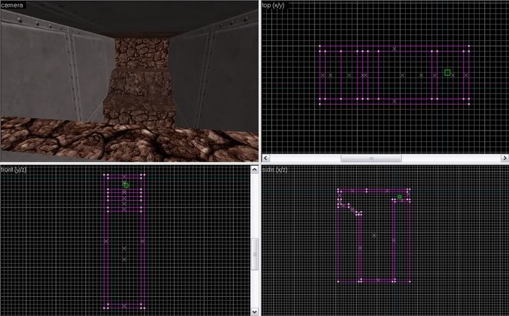This screenshot has width=509, height=316.
Task: Click the front view scrollbar up arrow
Action: click(255, 170)
